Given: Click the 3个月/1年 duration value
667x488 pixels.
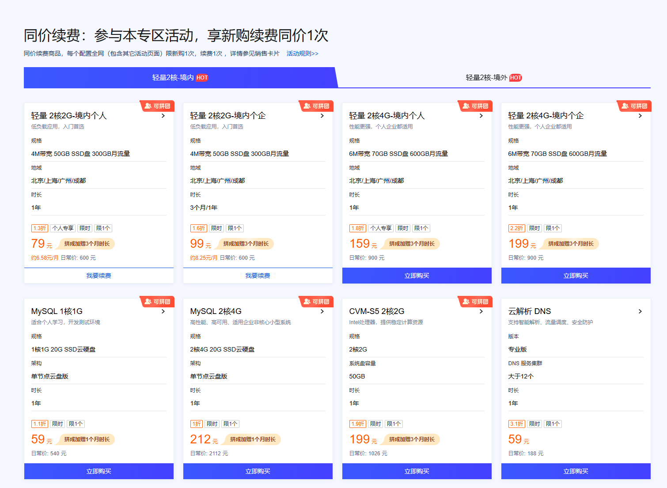Looking at the screenshot, I should 204,208.
